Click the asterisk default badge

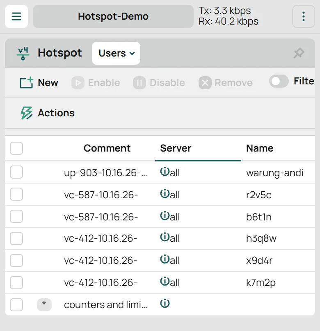(x=44, y=305)
